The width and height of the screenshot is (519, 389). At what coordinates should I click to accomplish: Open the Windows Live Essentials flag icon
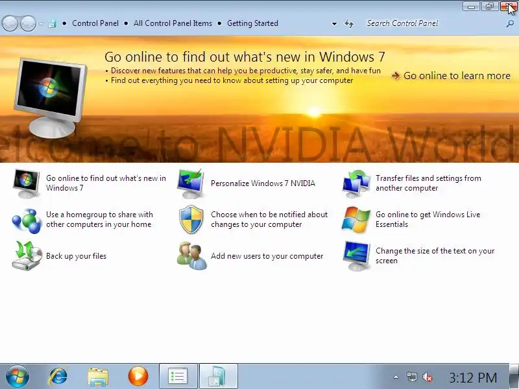(x=356, y=220)
